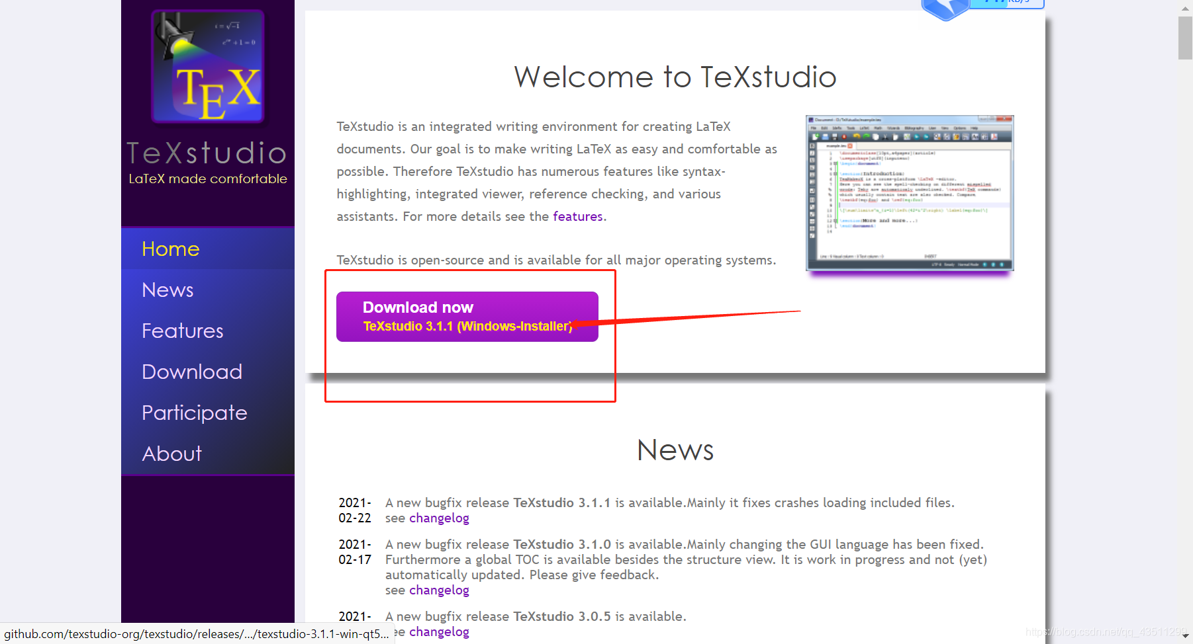Enlarge the TeXstudio editor screenshot thumbnail
Viewport: 1193px width, 644px height.
[910, 193]
